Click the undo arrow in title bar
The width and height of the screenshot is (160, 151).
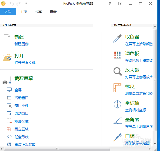tap(12, 3)
